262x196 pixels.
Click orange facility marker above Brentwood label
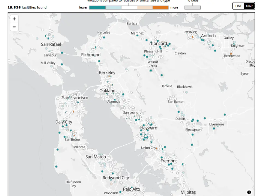click(231, 54)
